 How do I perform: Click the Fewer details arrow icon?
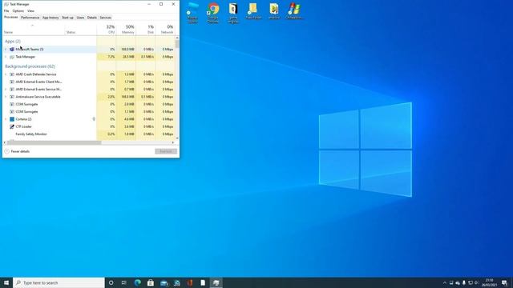click(x=7, y=151)
